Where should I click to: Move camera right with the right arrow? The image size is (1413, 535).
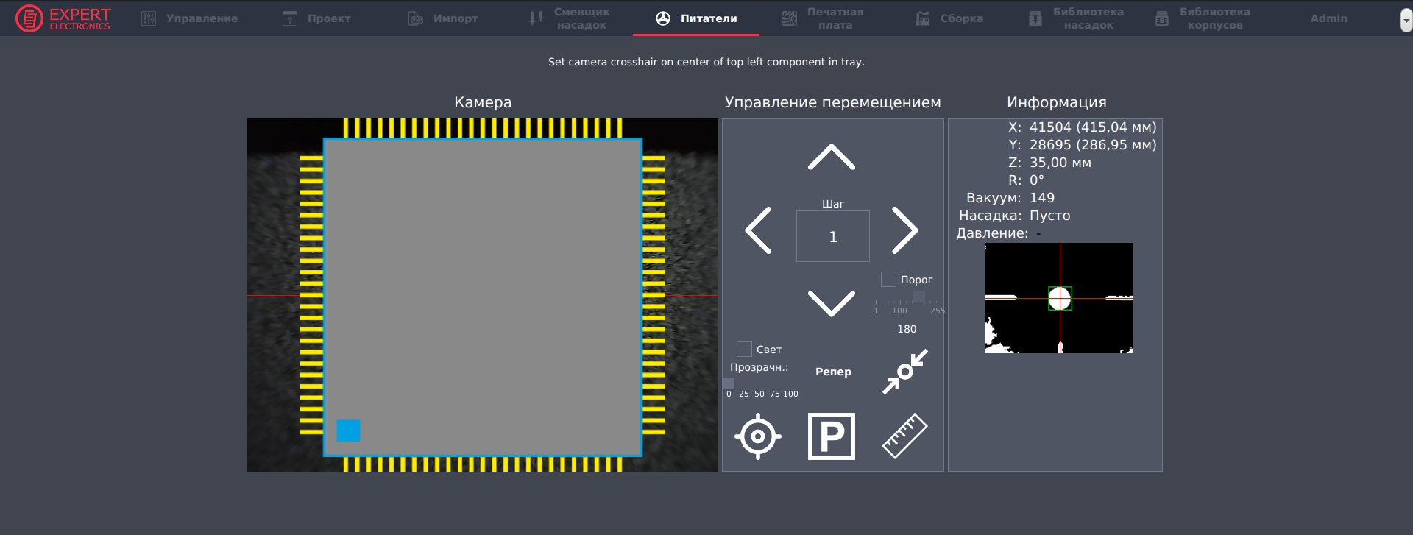tap(905, 230)
